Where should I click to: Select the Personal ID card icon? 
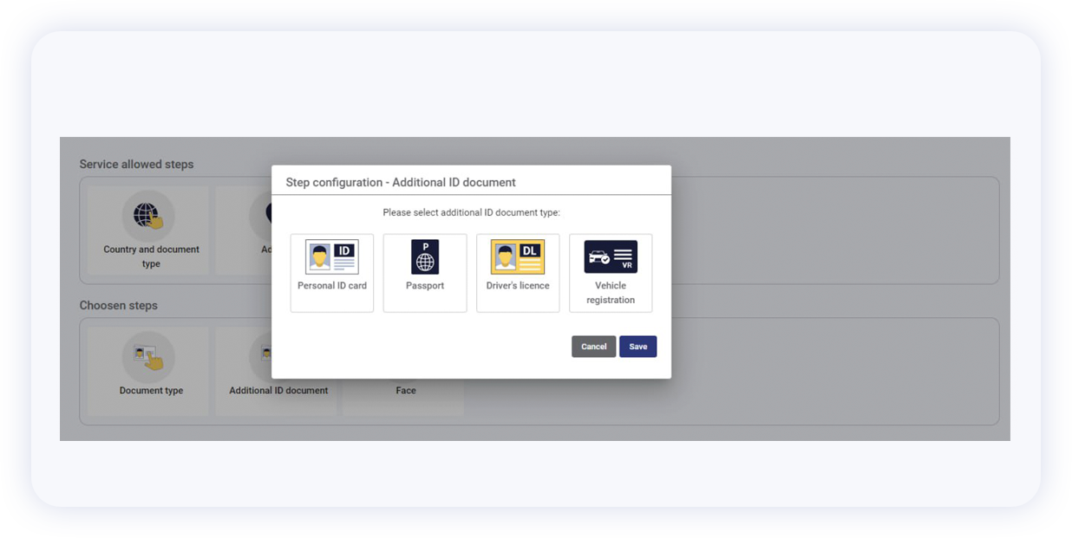click(332, 256)
